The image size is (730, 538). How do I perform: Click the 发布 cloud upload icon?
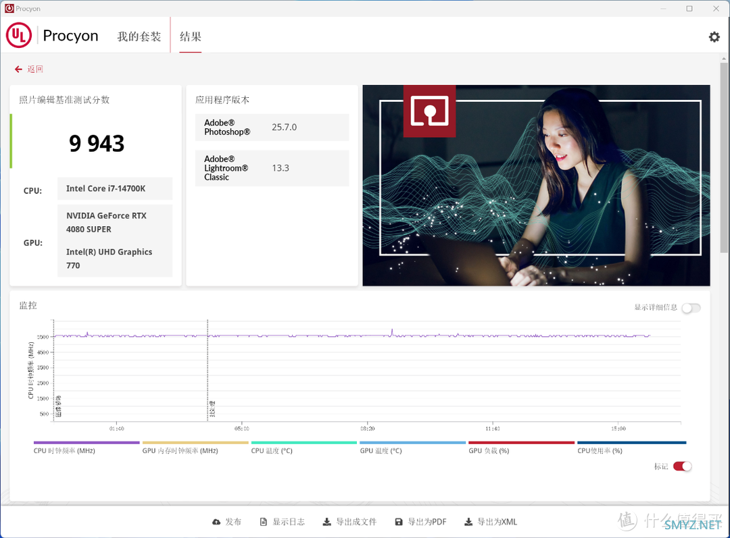216,522
